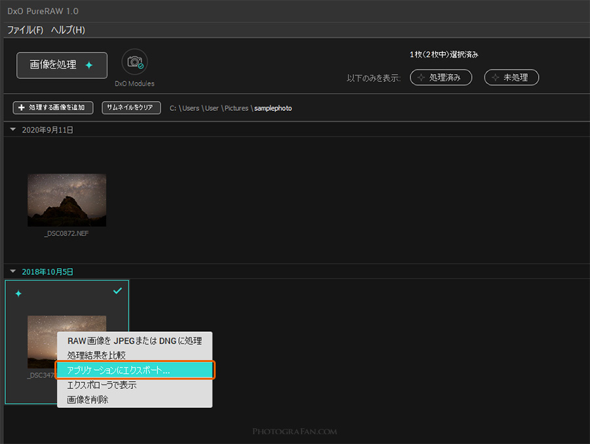
Task: Choose RAW画像を JPEGまたは DNG に処理
Action: (x=134, y=341)
